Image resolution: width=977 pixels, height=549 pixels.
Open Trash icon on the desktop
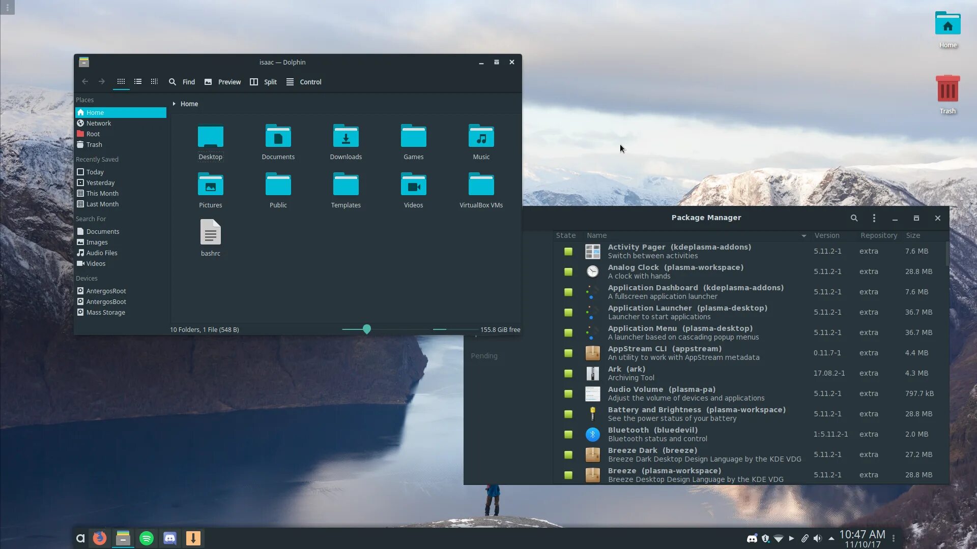(x=947, y=89)
